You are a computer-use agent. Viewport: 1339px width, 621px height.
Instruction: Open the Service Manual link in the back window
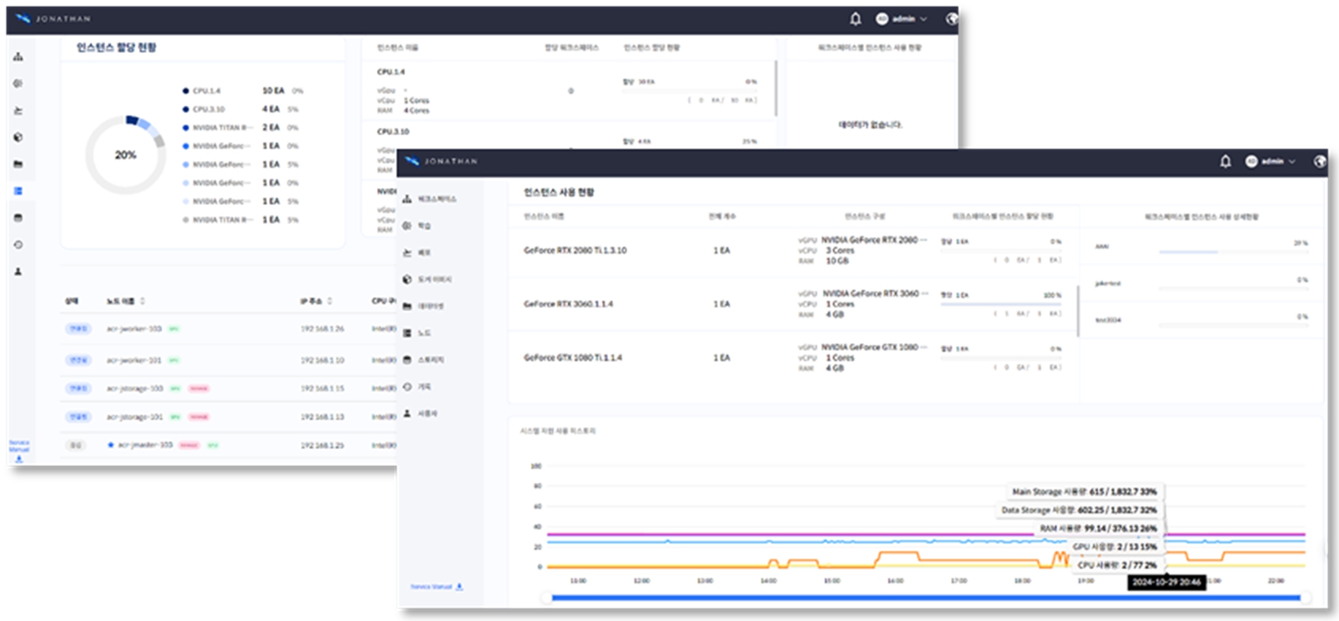[19, 451]
